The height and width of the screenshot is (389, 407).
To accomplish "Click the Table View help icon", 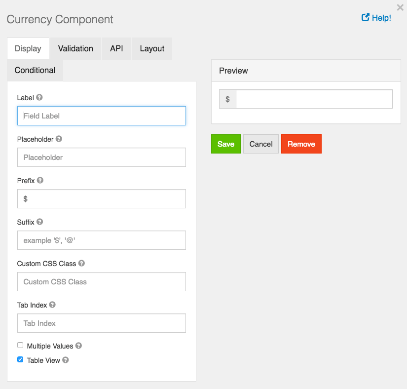I will [65, 360].
